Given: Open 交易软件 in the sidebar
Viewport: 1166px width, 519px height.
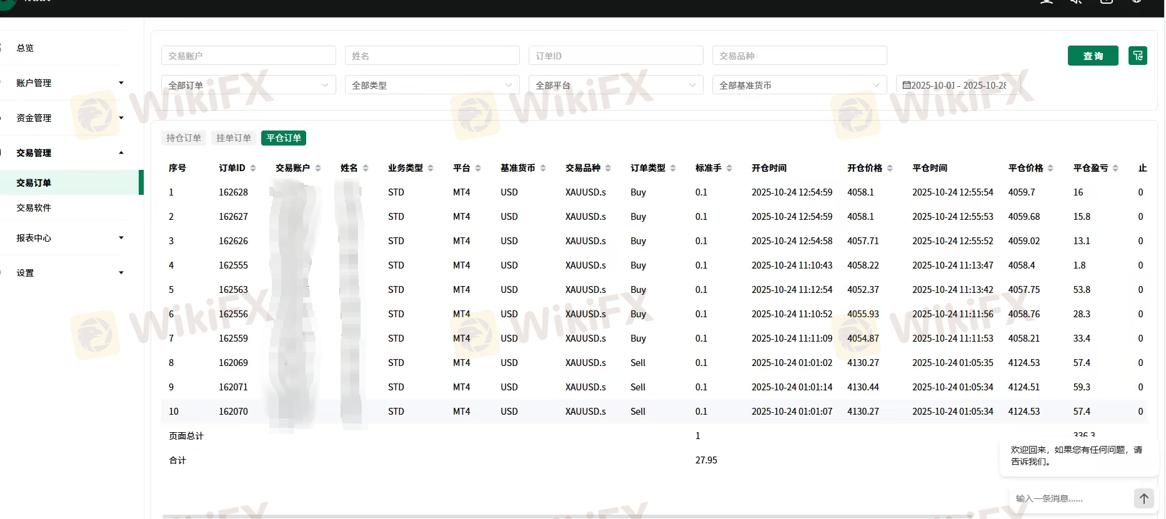Looking at the screenshot, I should pos(34,208).
